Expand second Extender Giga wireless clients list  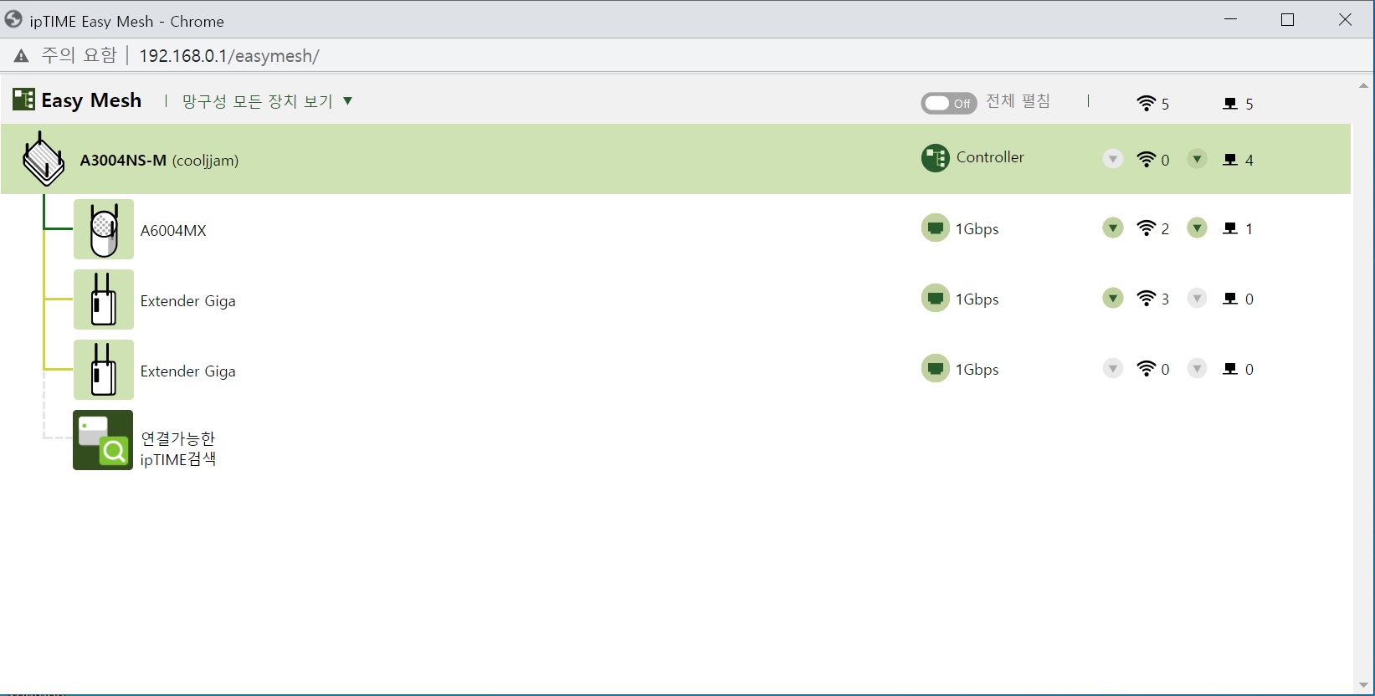1112,368
